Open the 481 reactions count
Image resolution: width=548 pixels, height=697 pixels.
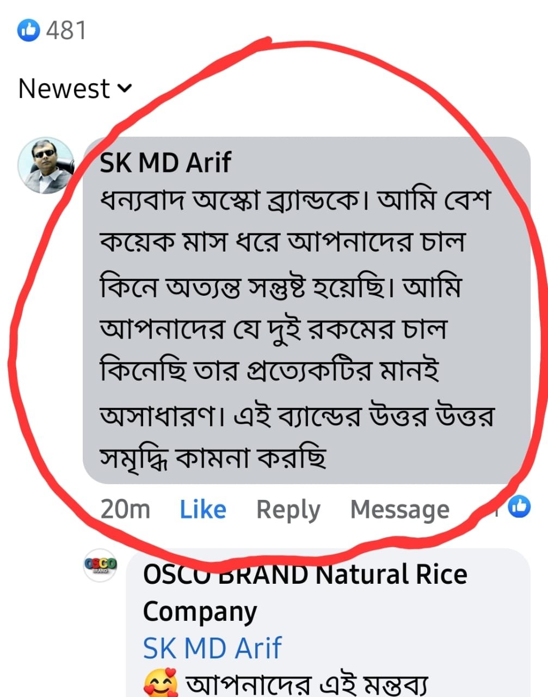tap(66, 30)
